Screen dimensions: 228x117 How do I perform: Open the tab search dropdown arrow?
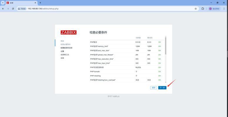[2, 3]
